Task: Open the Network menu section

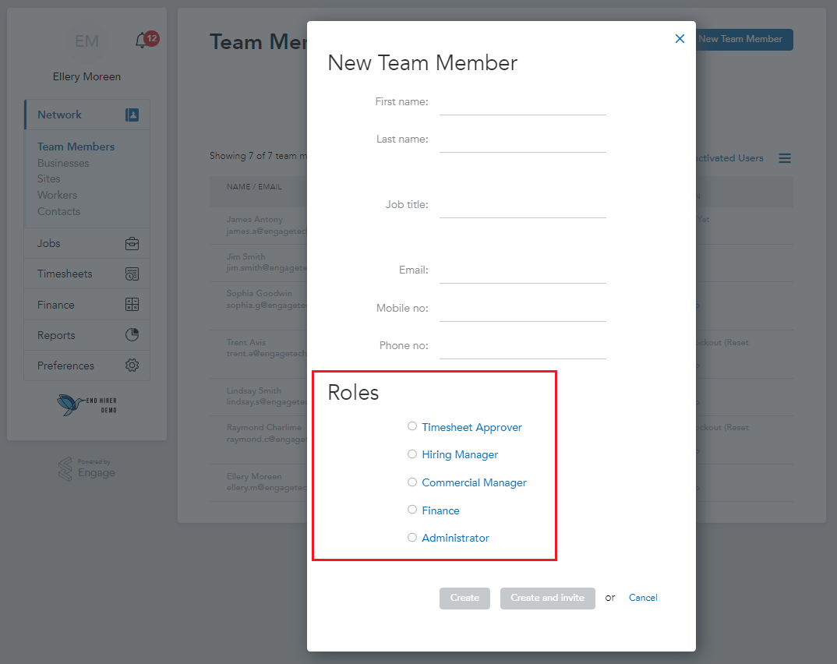Action: (87, 115)
